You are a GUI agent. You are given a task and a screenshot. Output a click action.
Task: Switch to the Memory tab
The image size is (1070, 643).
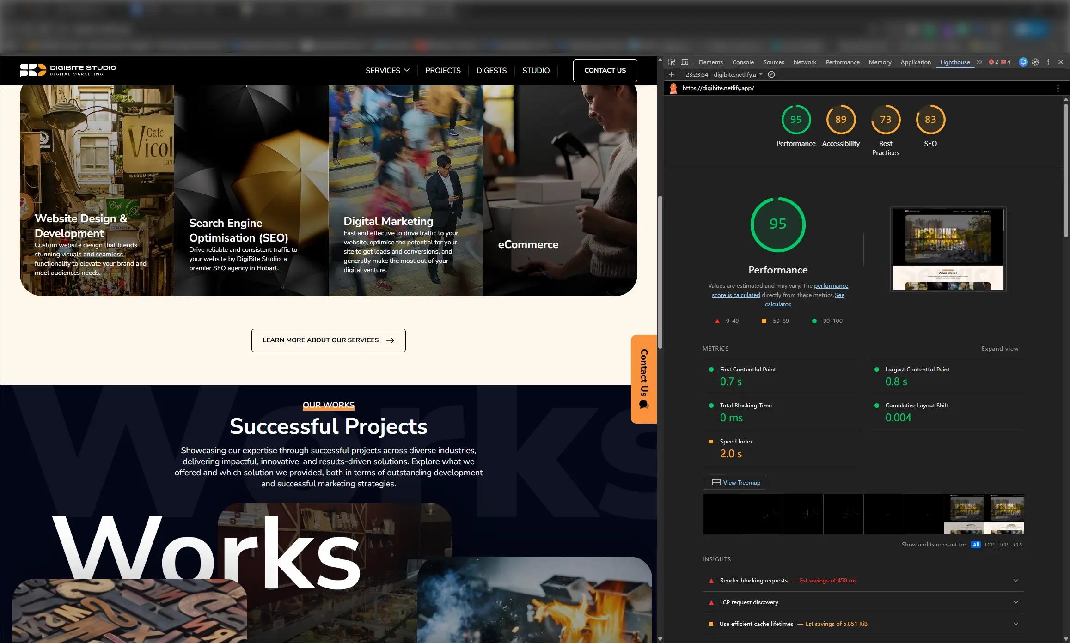tap(880, 62)
